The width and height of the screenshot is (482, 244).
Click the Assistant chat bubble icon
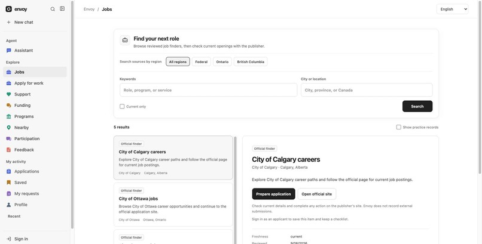[x=8, y=51]
